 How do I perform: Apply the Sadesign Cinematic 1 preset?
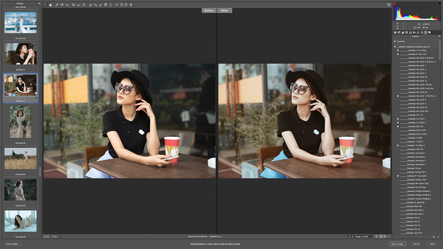point(416,153)
